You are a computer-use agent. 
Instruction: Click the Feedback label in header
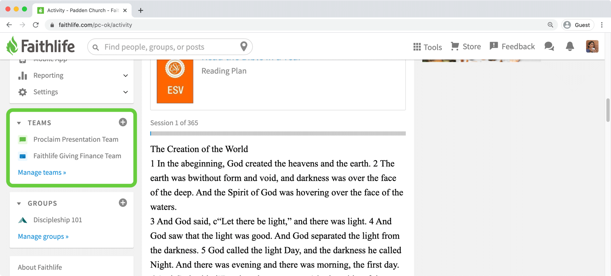518,46
